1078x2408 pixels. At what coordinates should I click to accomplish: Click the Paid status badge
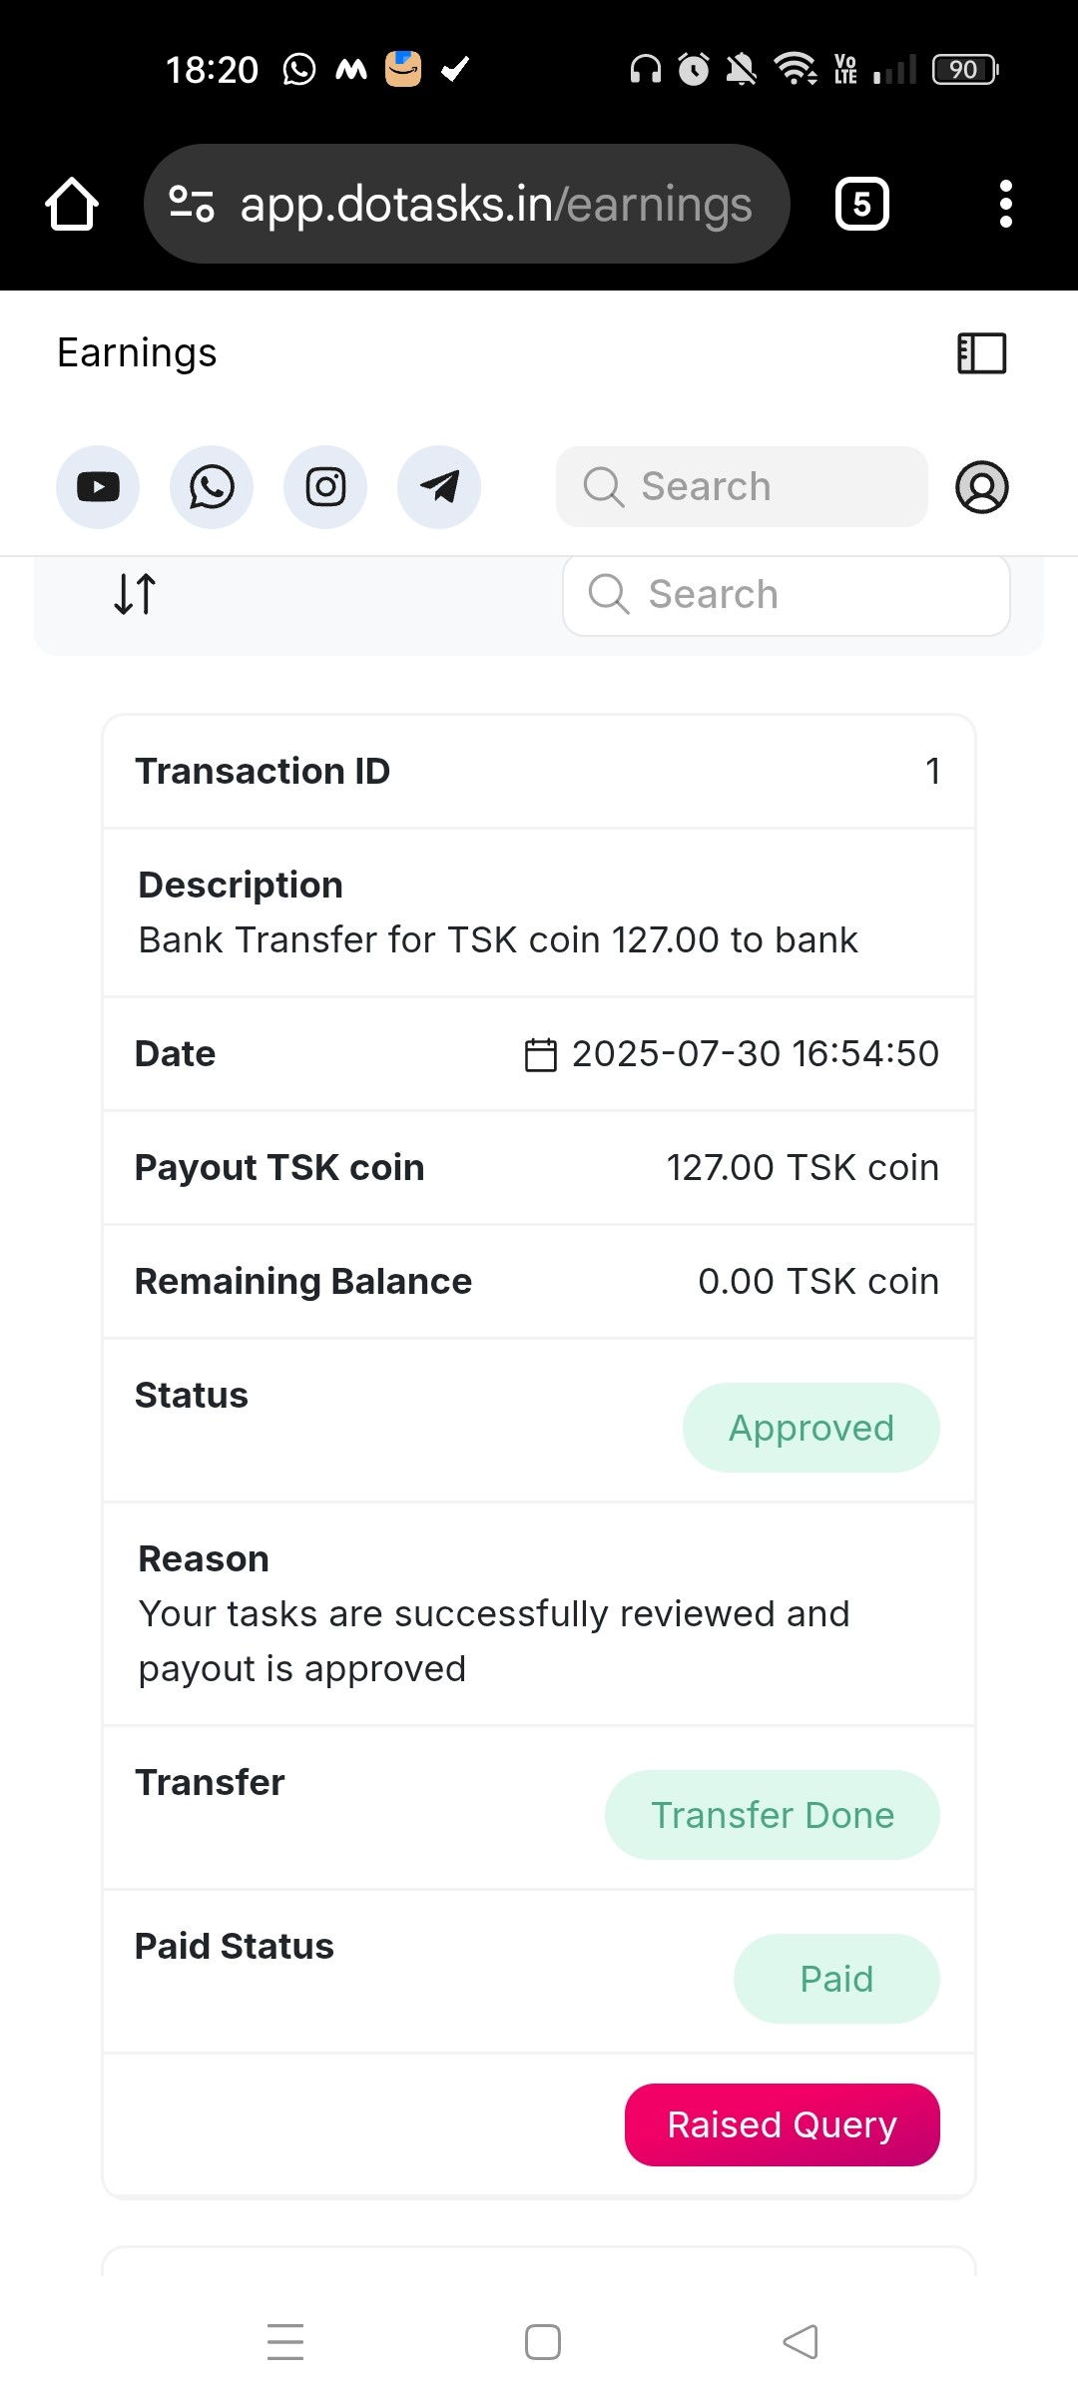click(x=836, y=1979)
